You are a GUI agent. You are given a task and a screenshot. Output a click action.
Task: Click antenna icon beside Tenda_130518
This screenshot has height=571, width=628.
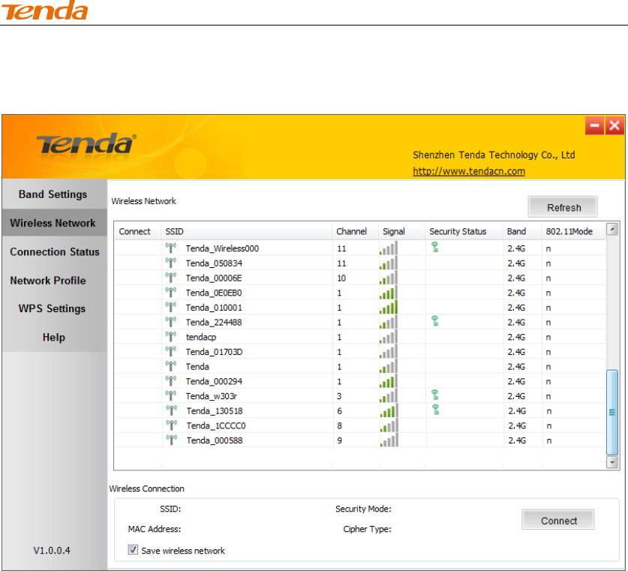coord(171,411)
